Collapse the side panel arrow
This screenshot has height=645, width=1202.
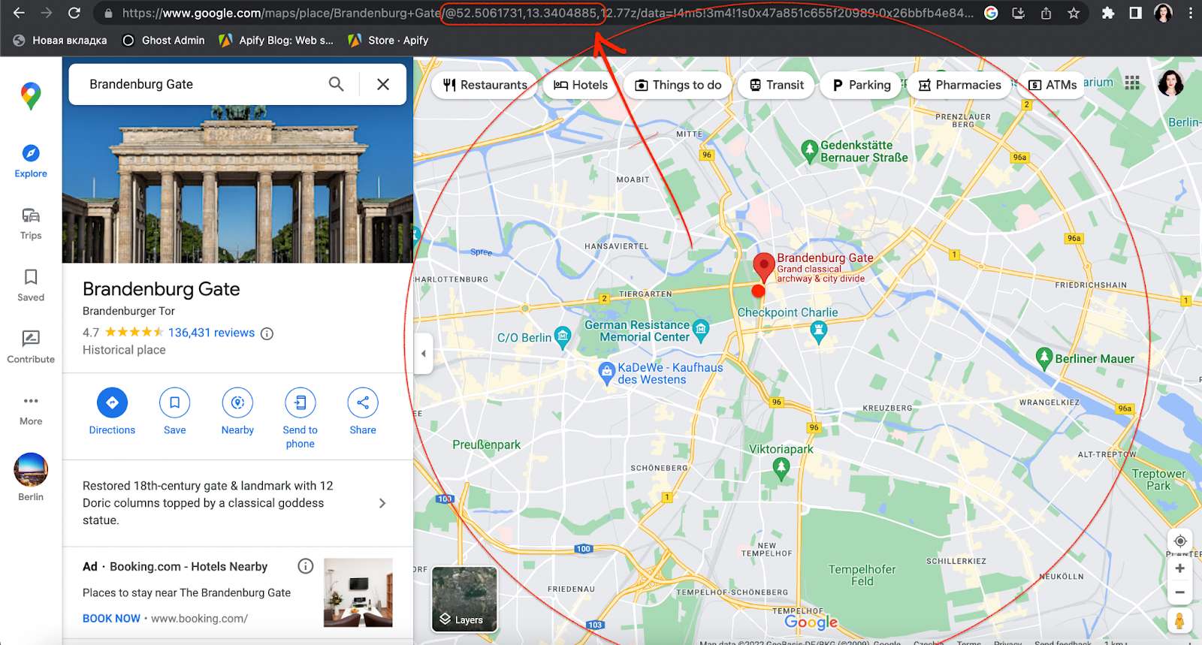(424, 353)
